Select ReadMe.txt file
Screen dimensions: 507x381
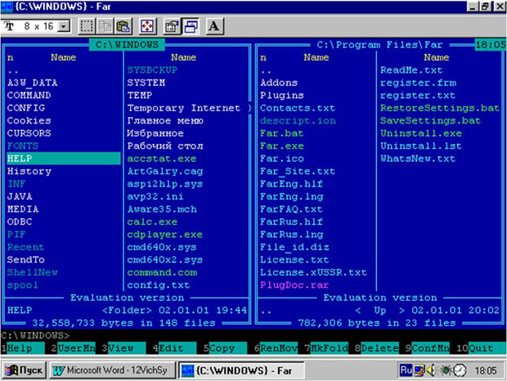(x=411, y=70)
